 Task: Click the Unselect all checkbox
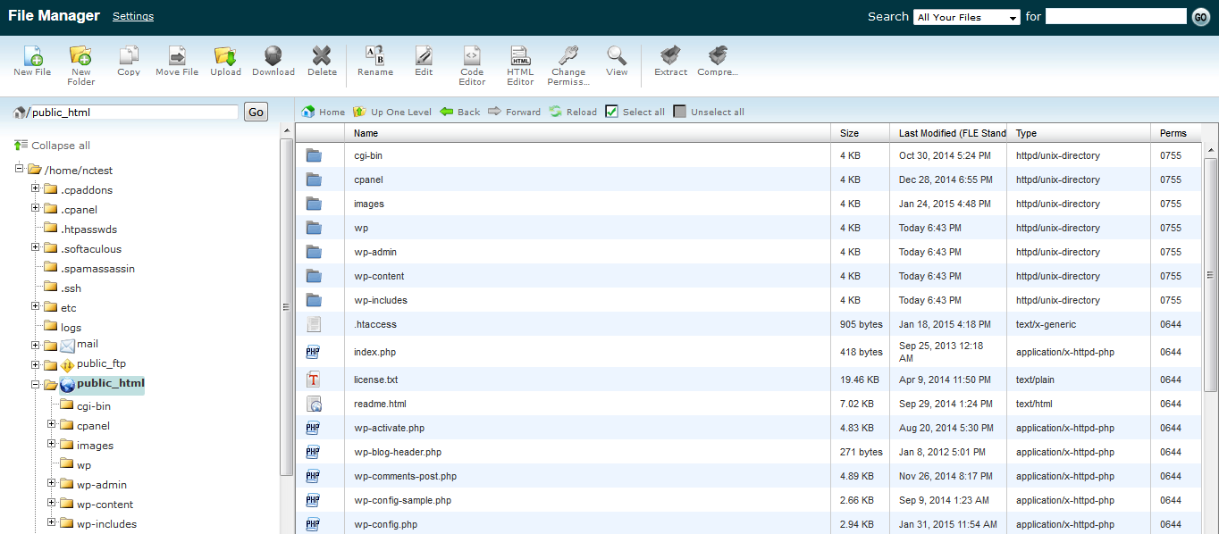(x=680, y=112)
